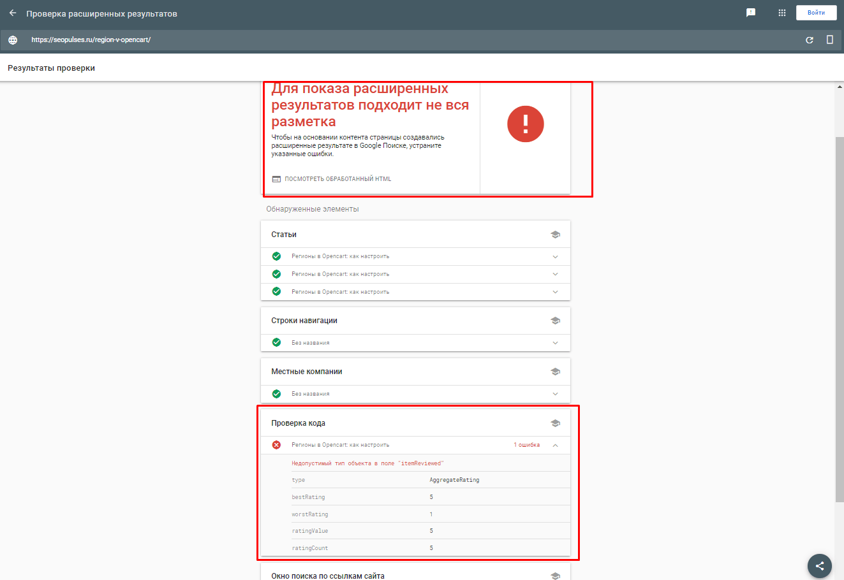Click the page vertical scrollbar thumb
The width and height of the screenshot is (844, 580).
(x=840, y=319)
